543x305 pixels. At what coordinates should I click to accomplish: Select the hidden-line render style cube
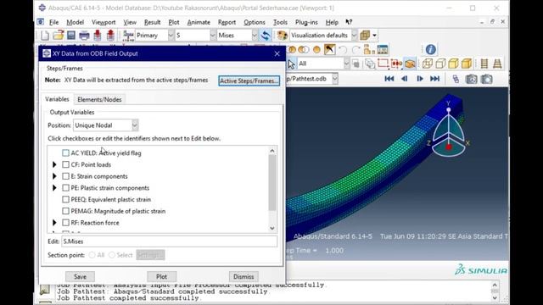coord(440,64)
